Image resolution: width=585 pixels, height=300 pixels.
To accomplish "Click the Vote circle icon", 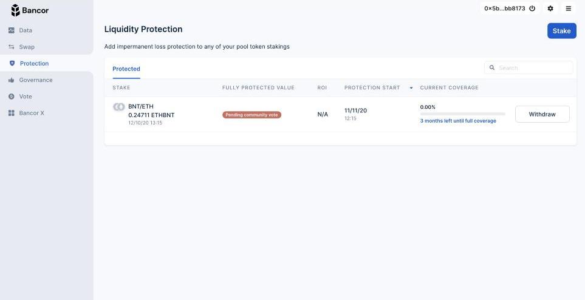I will click(11, 97).
